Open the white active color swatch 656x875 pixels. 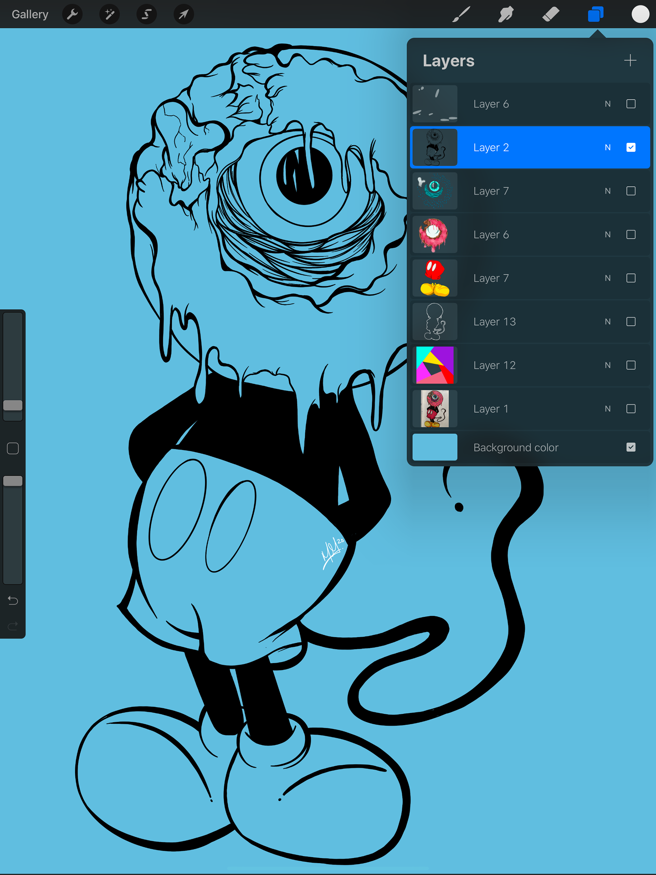tap(640, 15)
